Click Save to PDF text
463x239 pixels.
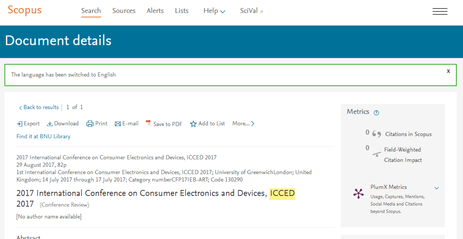(x=168, y=124)
